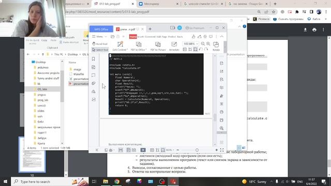Open the Makefile entry in Explorer
Image resolution: width=331 pixels, height=186 pixels.
79,74
